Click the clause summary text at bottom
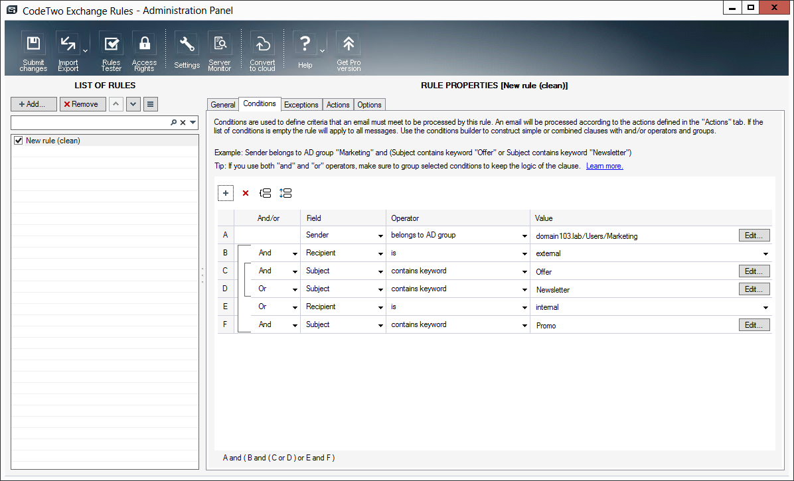Screen dimensions: 794x481 279,458
